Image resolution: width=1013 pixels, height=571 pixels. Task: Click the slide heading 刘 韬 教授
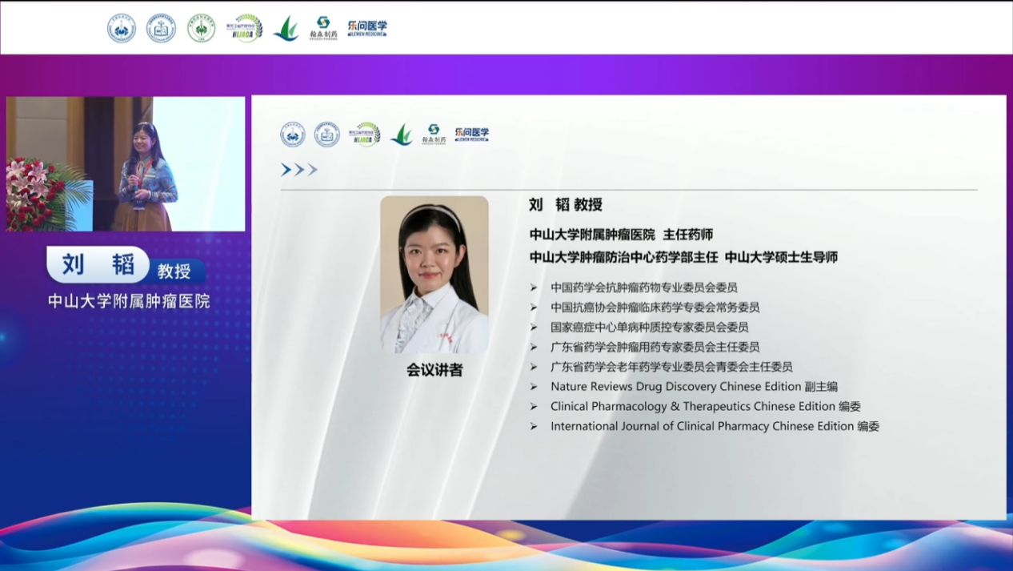point(566,204)
